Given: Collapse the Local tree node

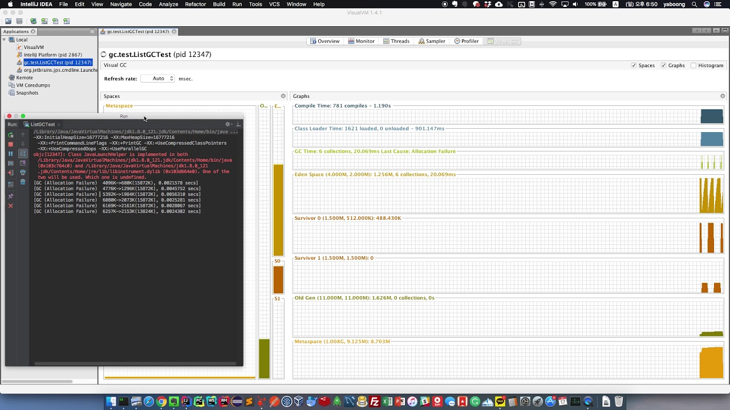Looking at the screenshot, I should click(x=5, y=39).
